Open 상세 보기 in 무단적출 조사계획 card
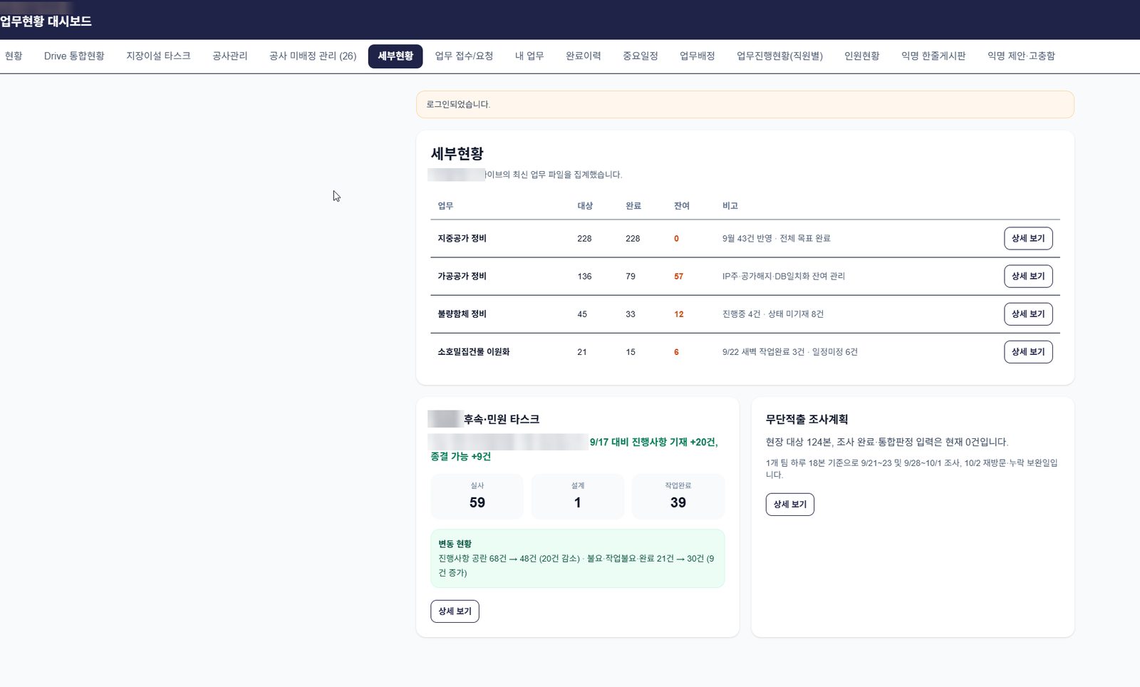 pyautogui.click(x=789, y=505)
